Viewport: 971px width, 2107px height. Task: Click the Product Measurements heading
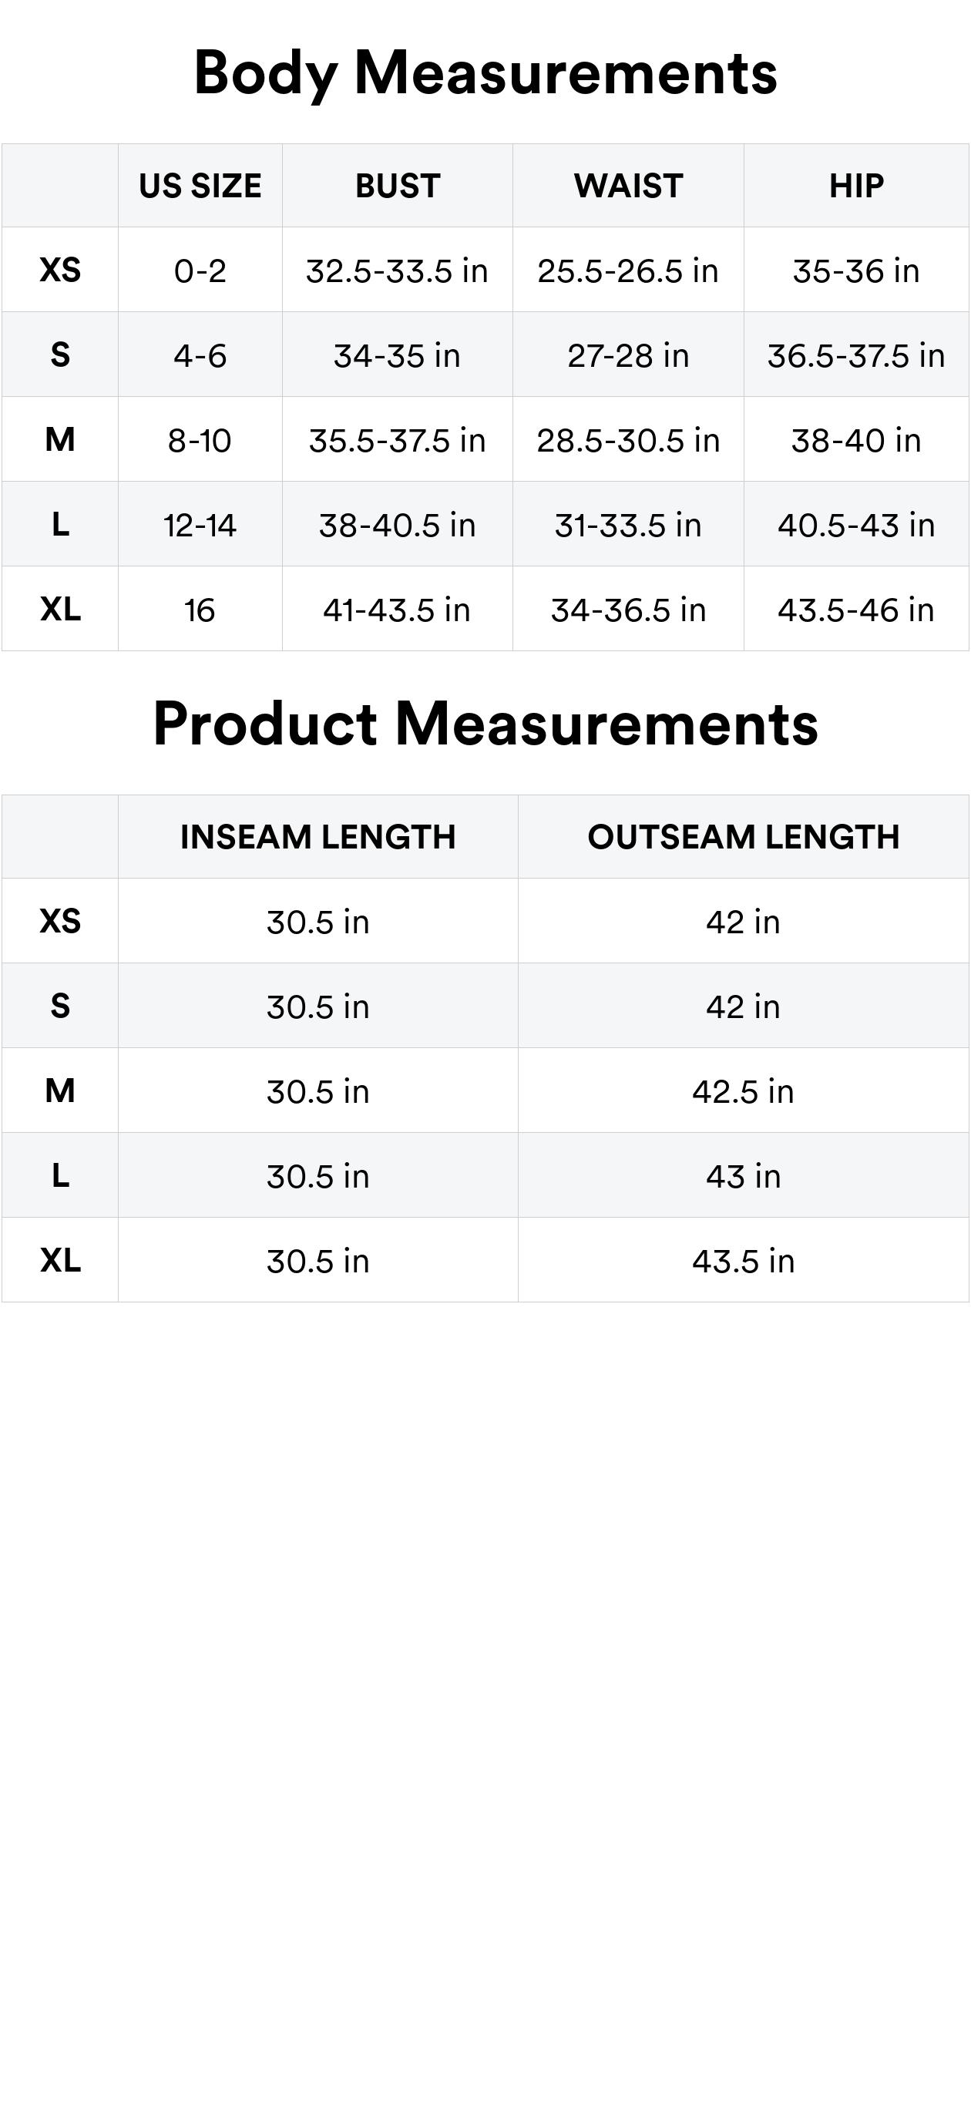[x=485, y=724]
